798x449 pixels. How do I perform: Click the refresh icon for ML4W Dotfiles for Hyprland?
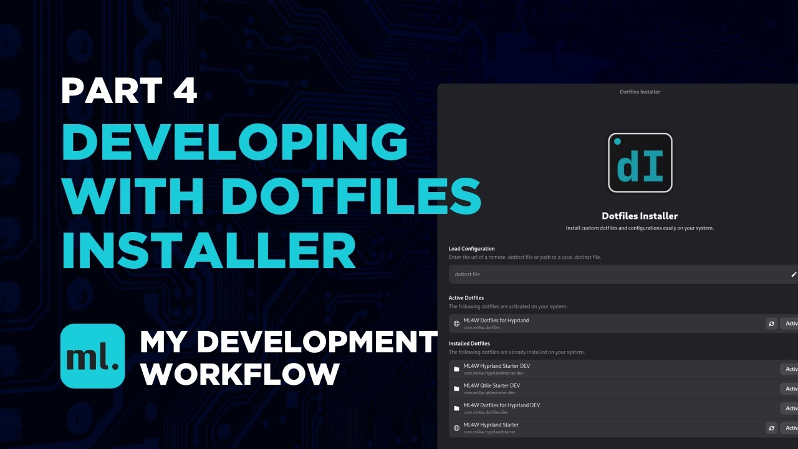pyautogui.click(x=772, y=324)
